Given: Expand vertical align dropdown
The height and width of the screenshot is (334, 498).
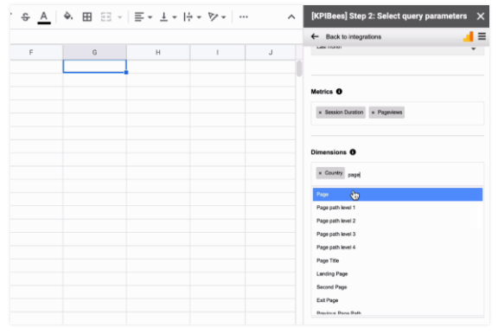Looking at the screenshot, I should tap(175, 17).
